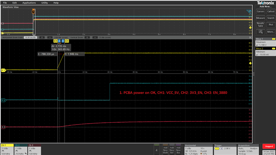The image size is (276, 155).
Task: Click Add New Bus
Action: click(178, 149)
